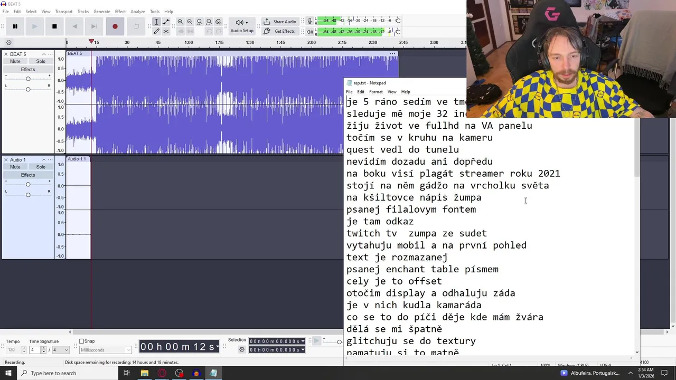Click BEAT 5 track gain slider
The image size is (676, 380).
[28, 79]
